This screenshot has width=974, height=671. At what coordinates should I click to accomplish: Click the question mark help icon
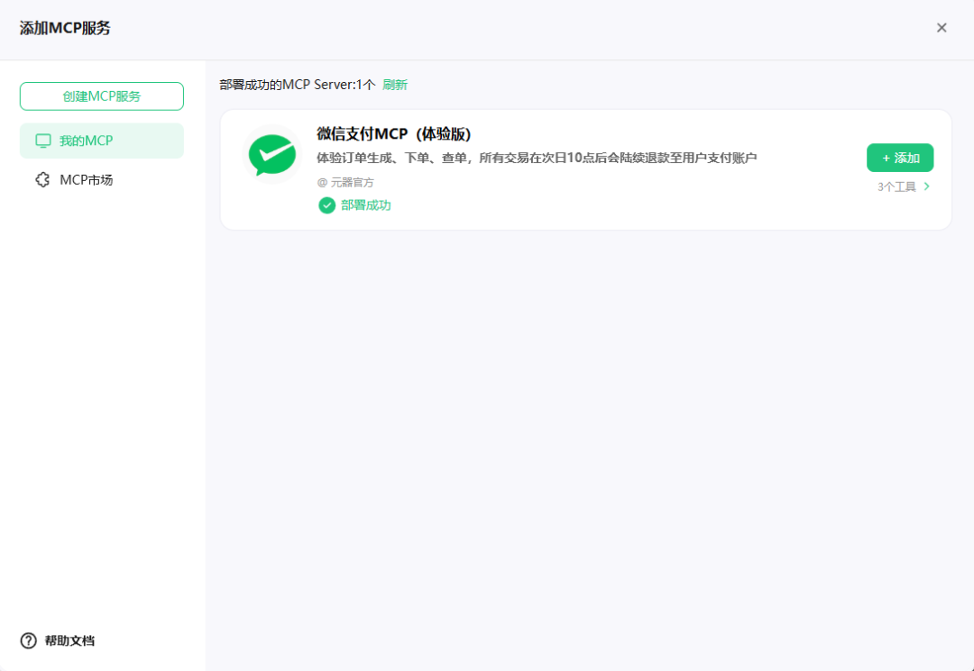[29, 640]
